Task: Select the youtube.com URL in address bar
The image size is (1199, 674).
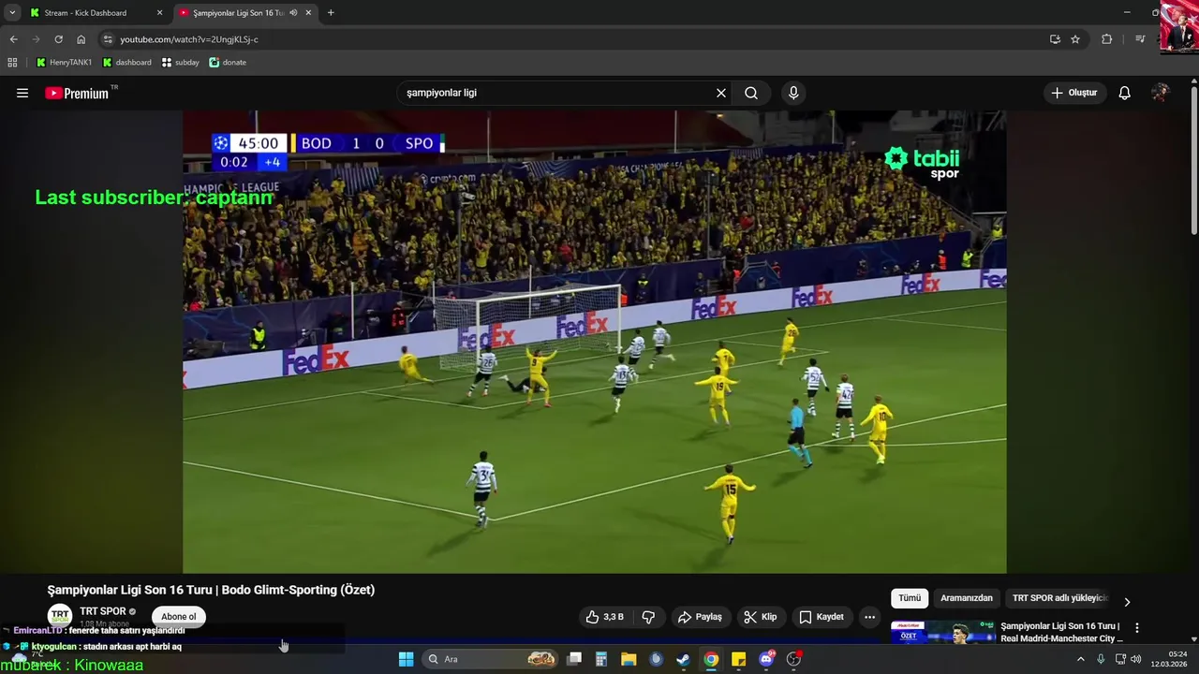Action: point(189,39)
